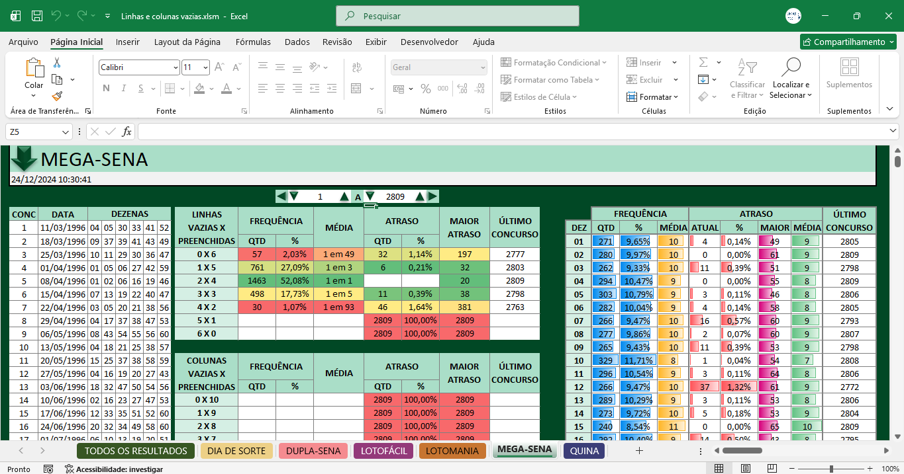904x474 pixels.
Task: Click the down spinner arrow beside value 1
Action: 294,196
